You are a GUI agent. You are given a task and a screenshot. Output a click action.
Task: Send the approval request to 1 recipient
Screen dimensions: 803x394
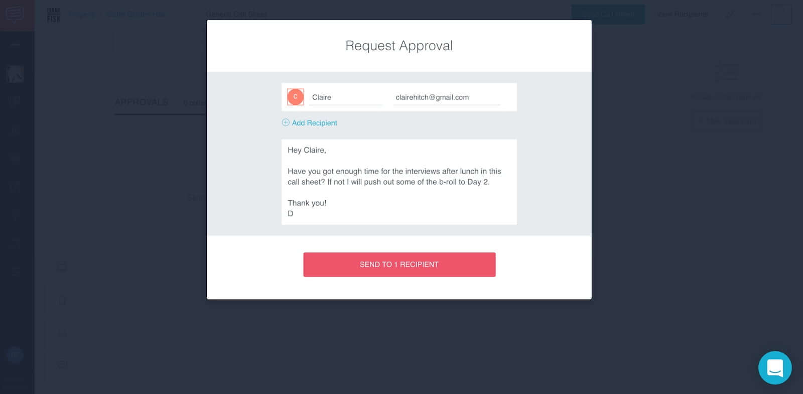[399, 265]
